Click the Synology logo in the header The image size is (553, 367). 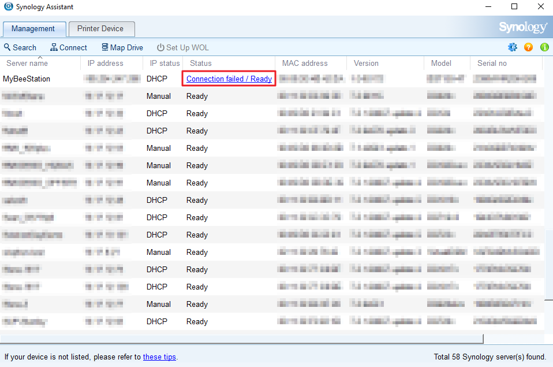pos(523,27)
